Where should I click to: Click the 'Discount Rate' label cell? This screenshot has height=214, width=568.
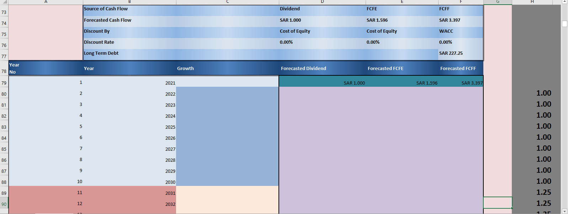coord(129,43)
